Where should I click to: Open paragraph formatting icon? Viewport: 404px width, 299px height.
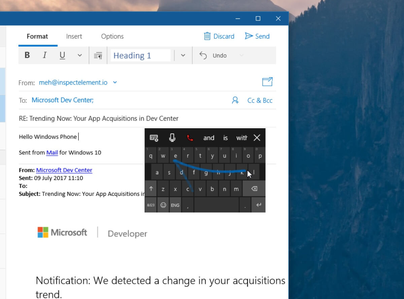click(98, 55)
